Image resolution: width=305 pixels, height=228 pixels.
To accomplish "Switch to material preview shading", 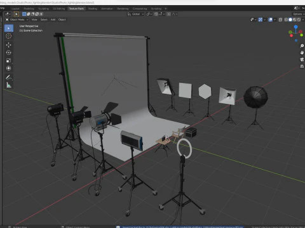I will pyautogui.click(x=295, y=20).
